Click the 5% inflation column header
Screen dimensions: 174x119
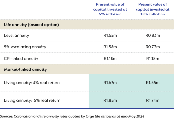(110, 9)
